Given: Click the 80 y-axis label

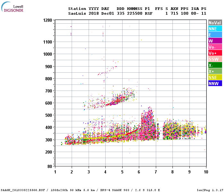Looking at the screenshot, I should 50,166.
